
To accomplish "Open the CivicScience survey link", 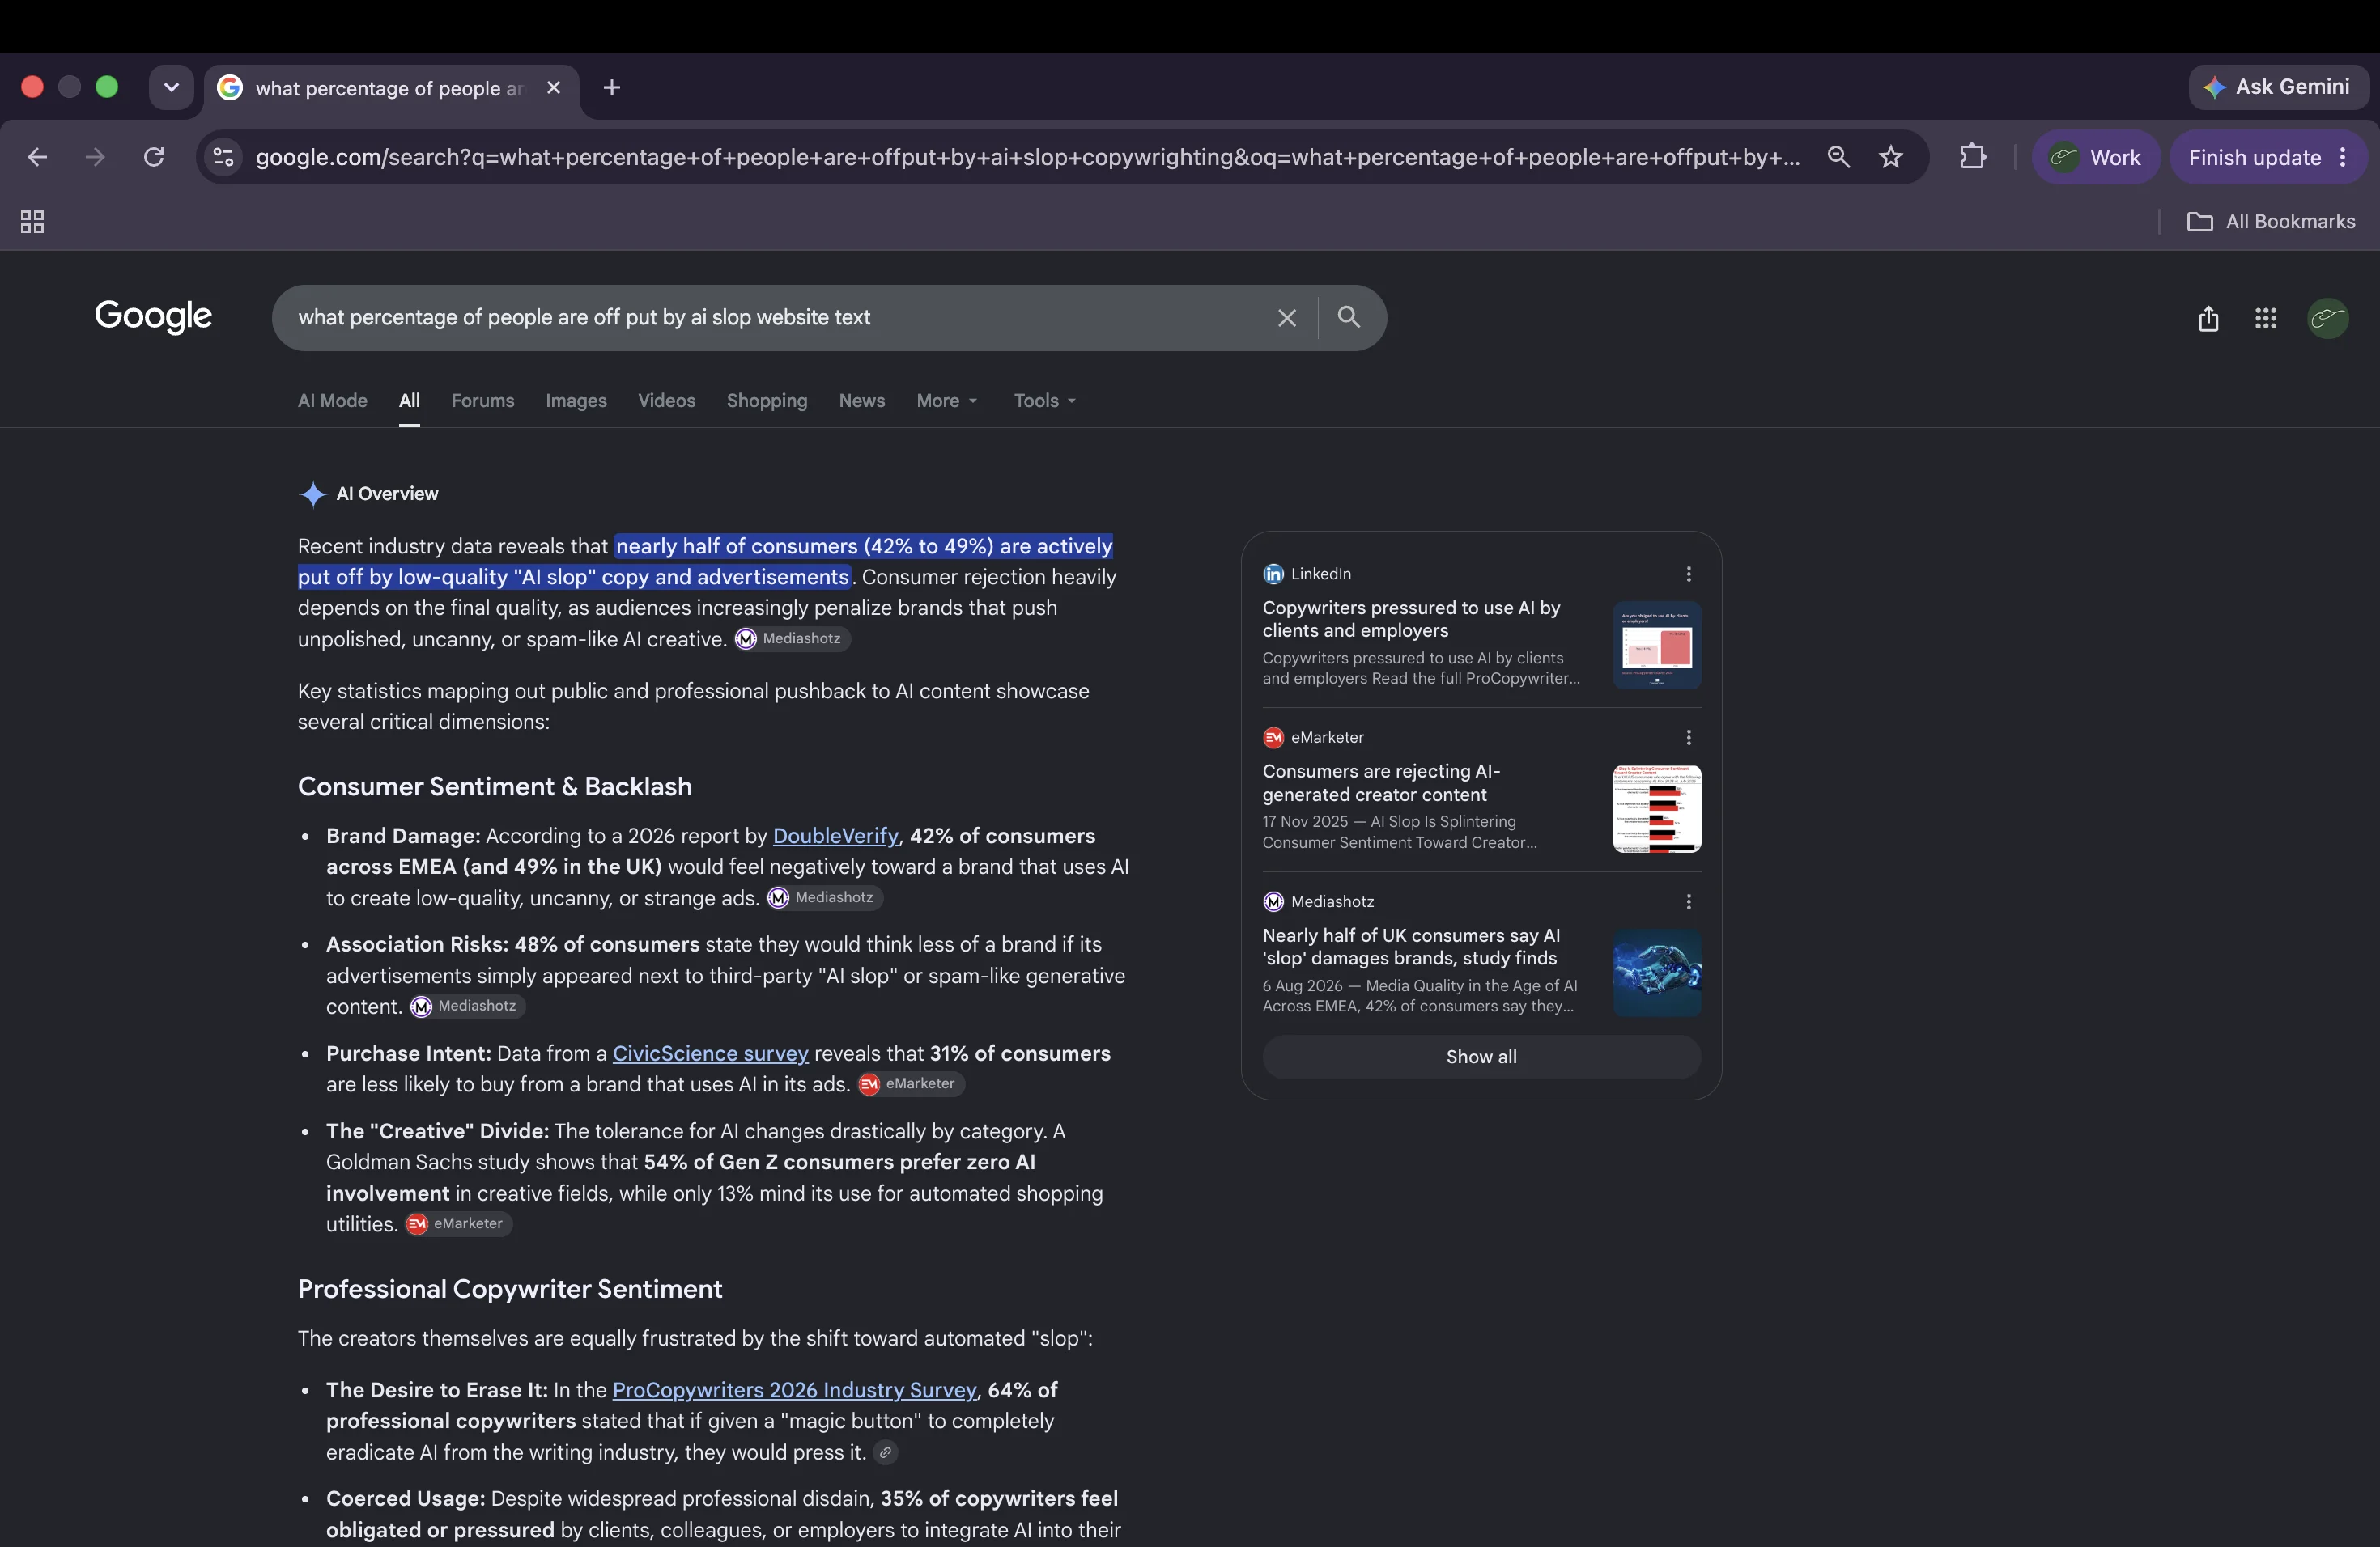I will click(x=710, y=1054).
